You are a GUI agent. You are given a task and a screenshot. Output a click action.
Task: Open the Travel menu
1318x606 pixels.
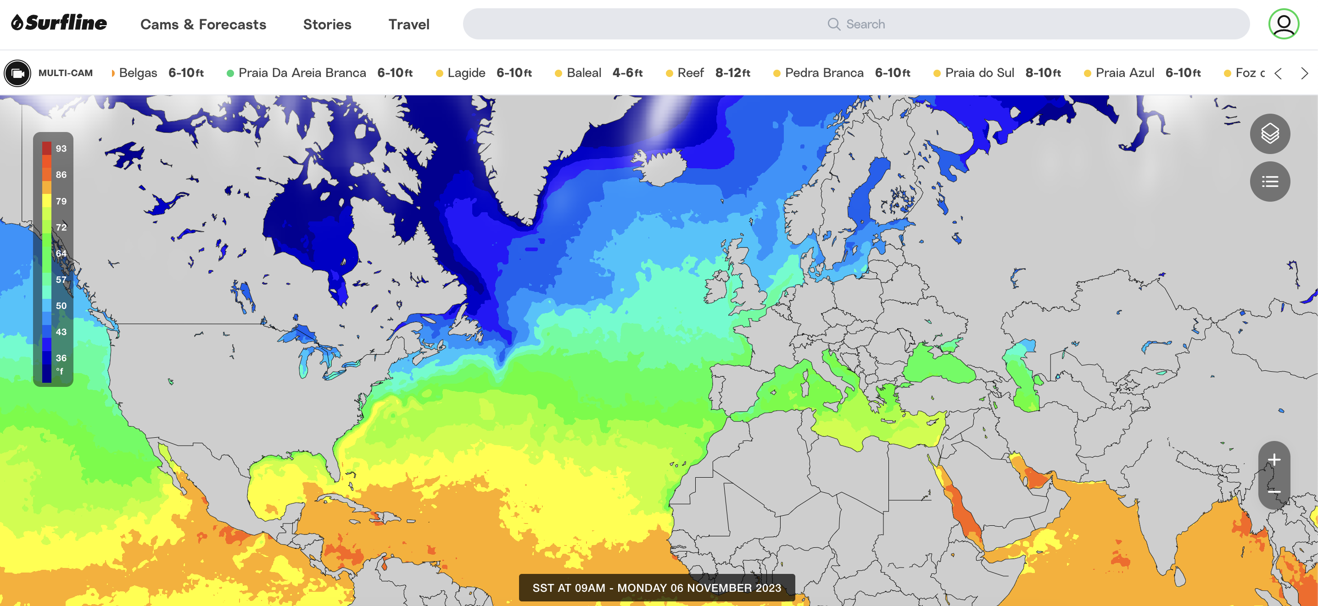click(409, 24)
